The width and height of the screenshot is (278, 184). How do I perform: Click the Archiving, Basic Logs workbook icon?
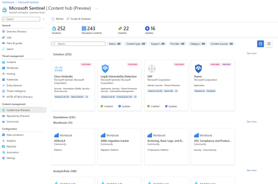150,135
